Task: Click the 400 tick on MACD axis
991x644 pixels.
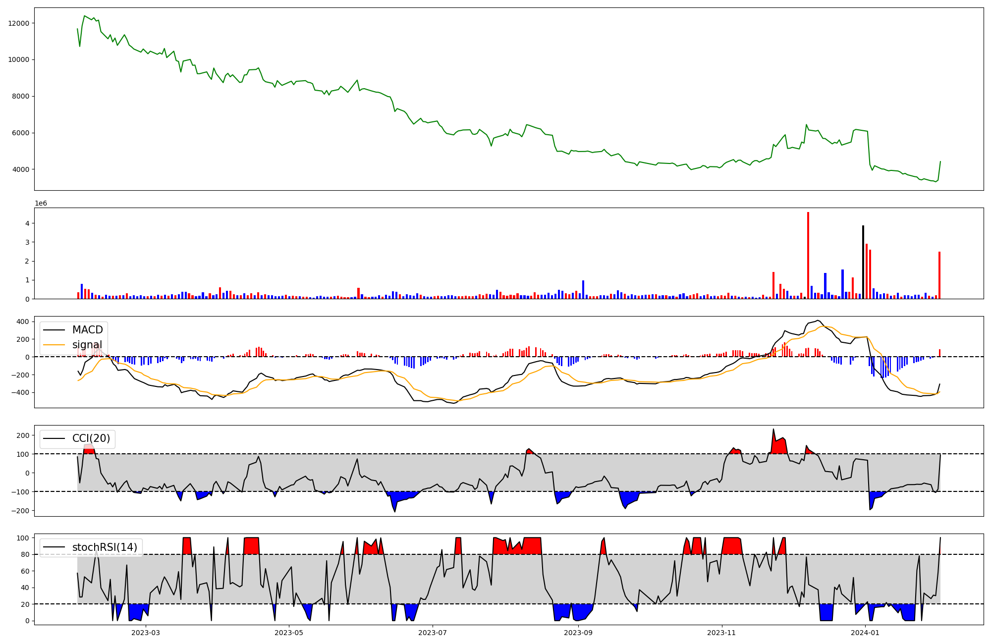Action: coord(23,322)
